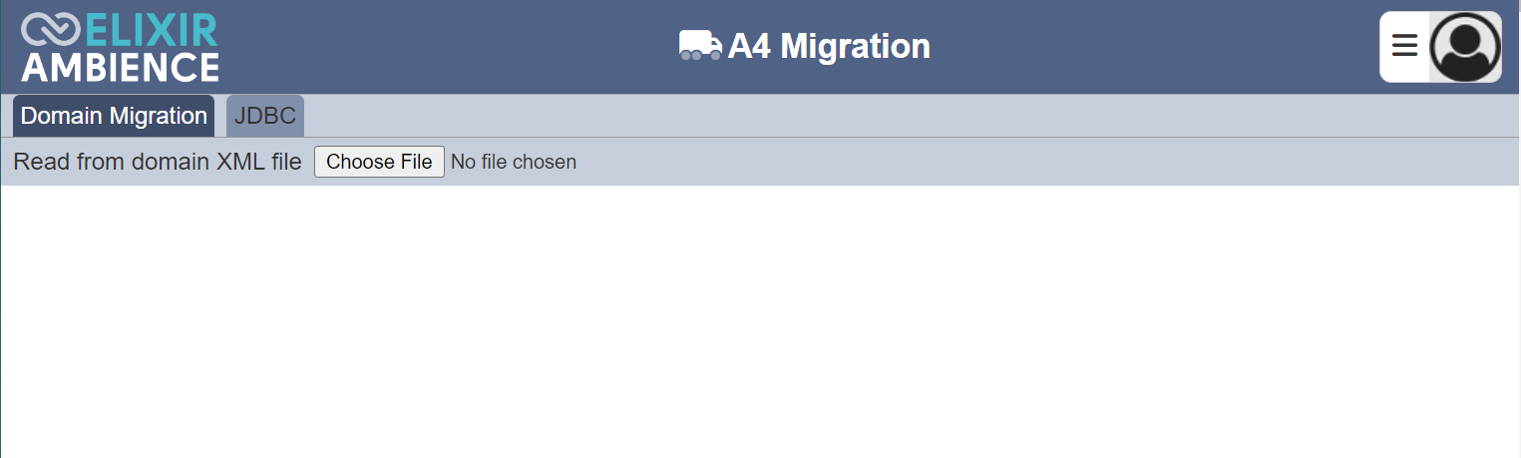The width and height of the screenshot is (1521, 458).
Task: Click the A4 Migration page title
Action: [804, 46]
